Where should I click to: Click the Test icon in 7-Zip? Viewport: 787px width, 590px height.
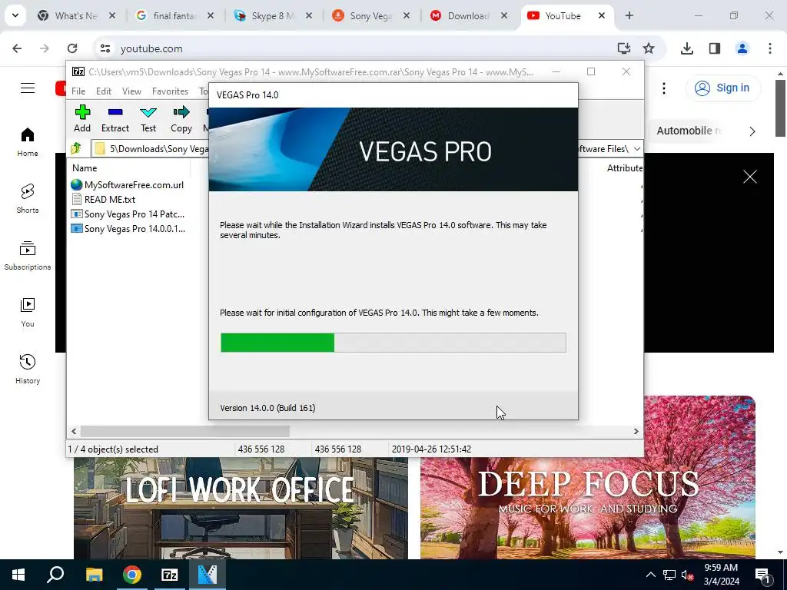point(148,119)
